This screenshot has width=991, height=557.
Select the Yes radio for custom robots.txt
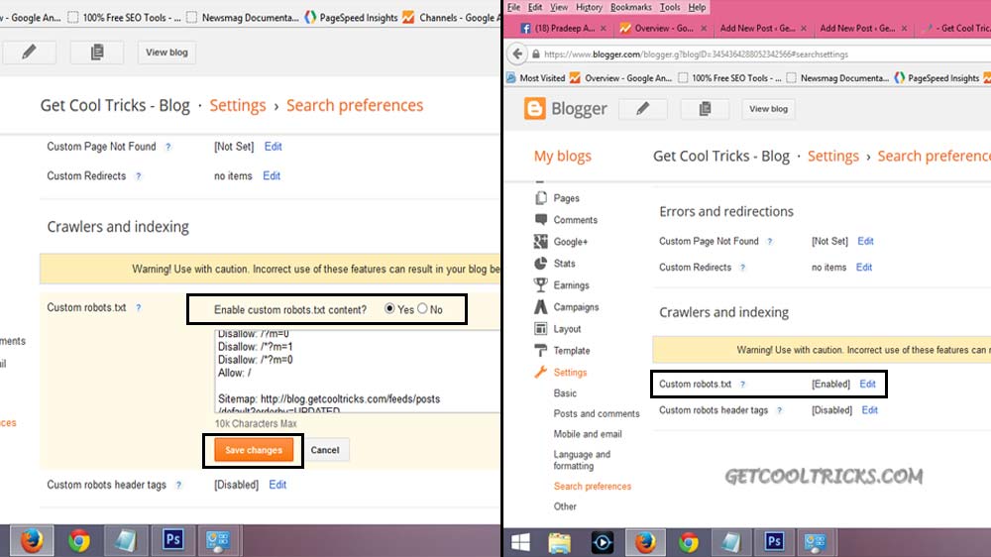(389, 308)
